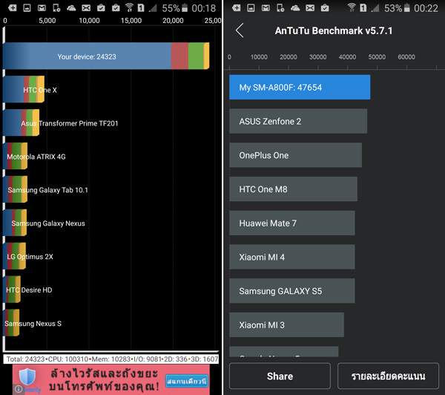The height and width of the screenshot is (395, 445).
Task: Select the HTC One M8 bar
Action: coord(293,189)
